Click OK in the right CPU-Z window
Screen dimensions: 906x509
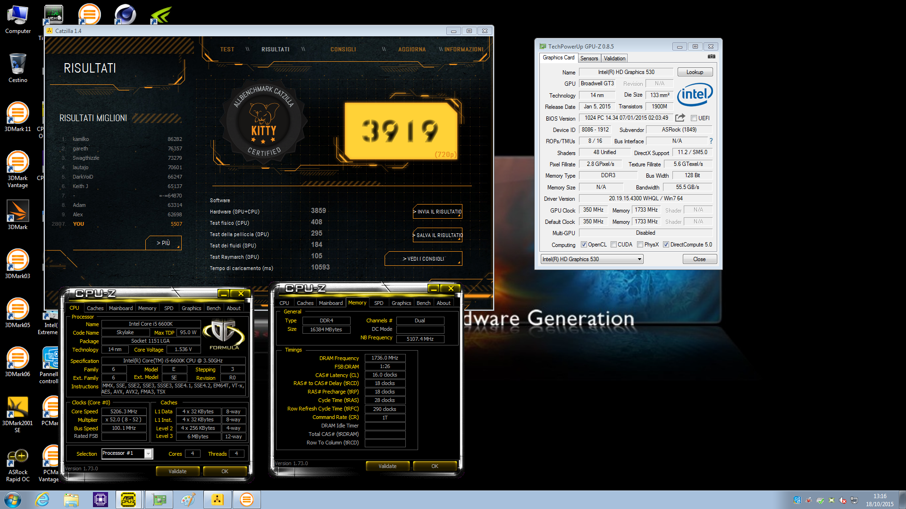(435, 466)
